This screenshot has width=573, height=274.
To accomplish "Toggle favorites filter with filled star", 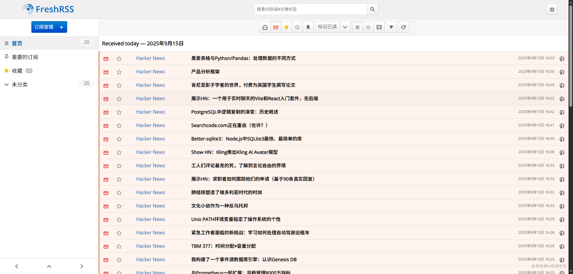I will coord(286,27).
